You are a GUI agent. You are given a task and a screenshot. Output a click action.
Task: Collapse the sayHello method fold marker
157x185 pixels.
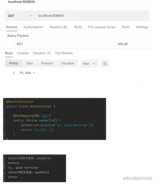(x=5, y=120)
